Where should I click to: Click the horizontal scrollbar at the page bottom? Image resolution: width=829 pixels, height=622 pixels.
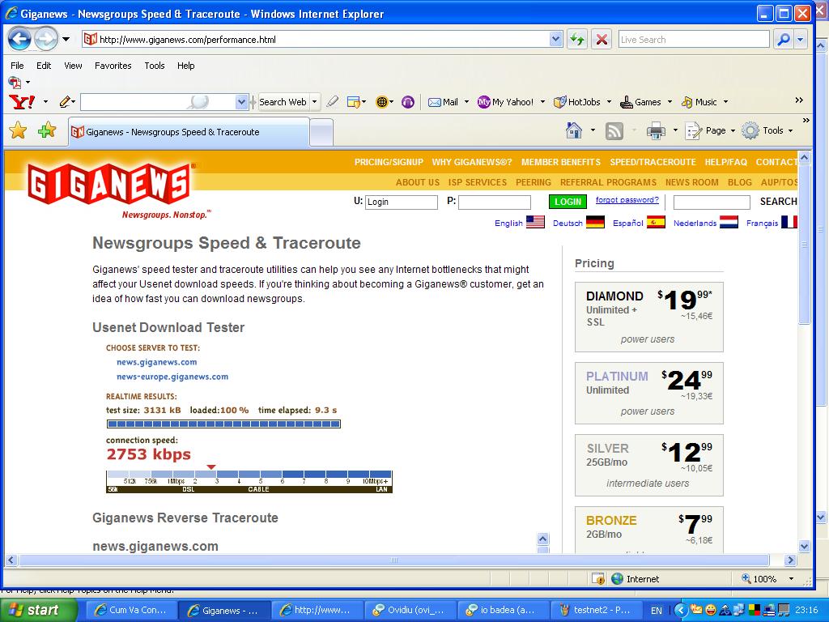(394, 560)
